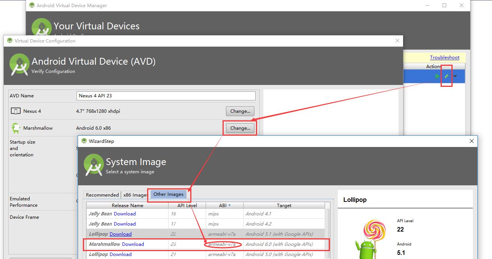
Task: Select the Nexus 4 phone icon
Action: [15, 111]
